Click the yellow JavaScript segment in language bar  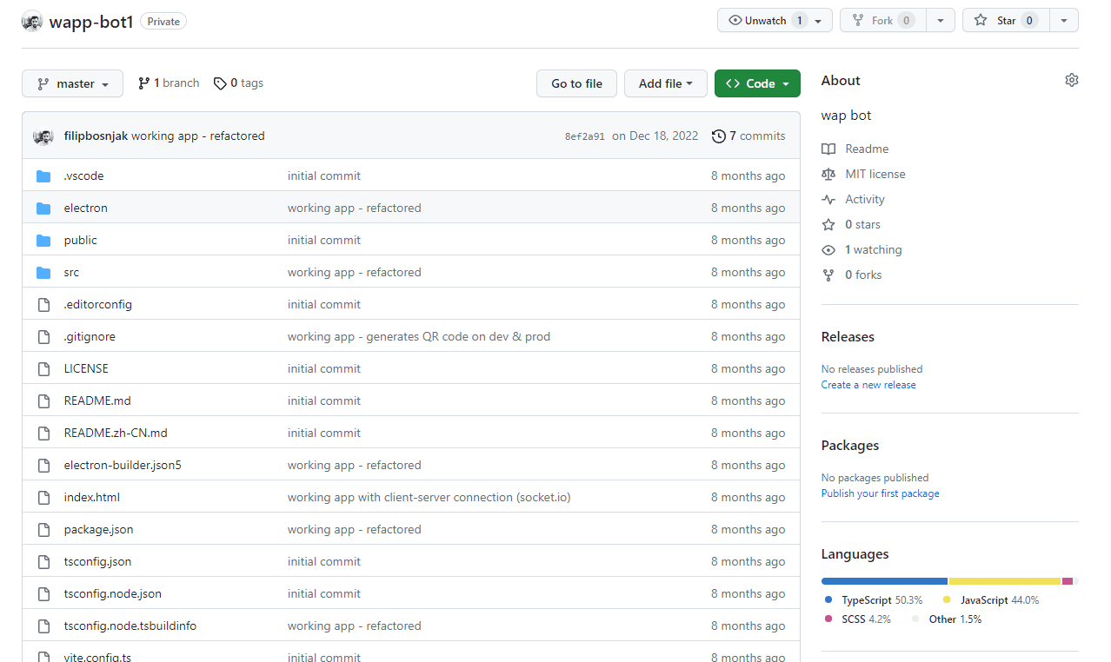1005,581
